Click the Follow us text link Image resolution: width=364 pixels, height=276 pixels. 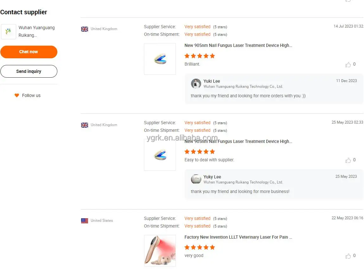tap(31, 95)
